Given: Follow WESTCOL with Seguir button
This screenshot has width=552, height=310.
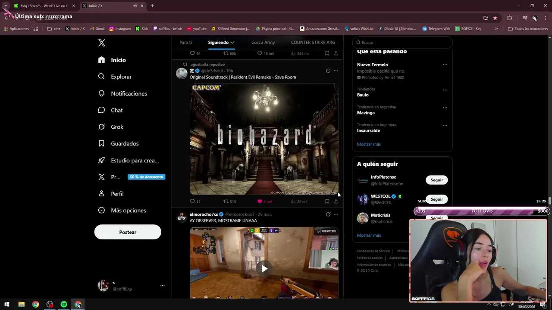Looking at the screenshot, I should 436,199.
